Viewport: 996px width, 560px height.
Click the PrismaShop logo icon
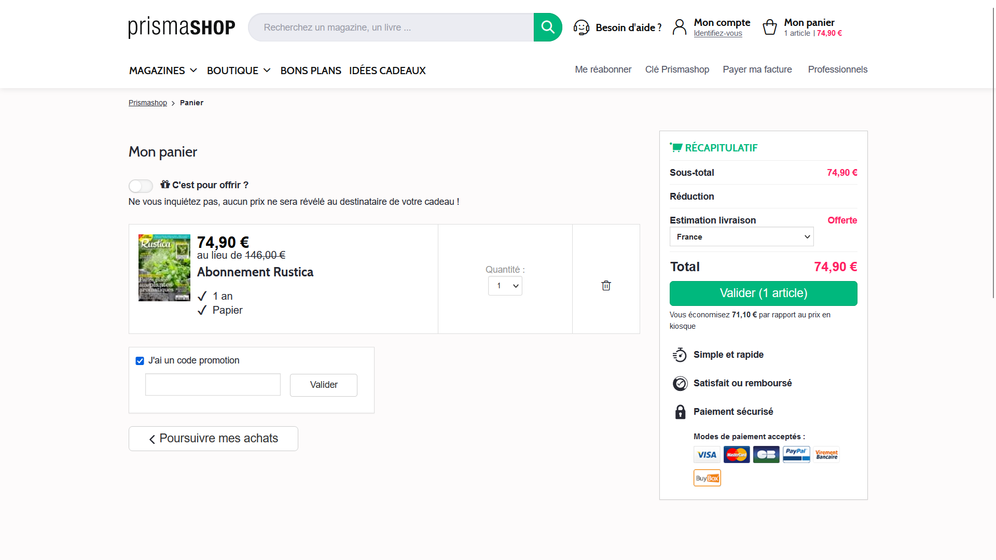[182, 27]
